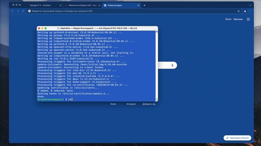The height and width of the screenshot is (146, 261).
Task: Click the Terminal window scrollbar
Action: click(157, 66)
